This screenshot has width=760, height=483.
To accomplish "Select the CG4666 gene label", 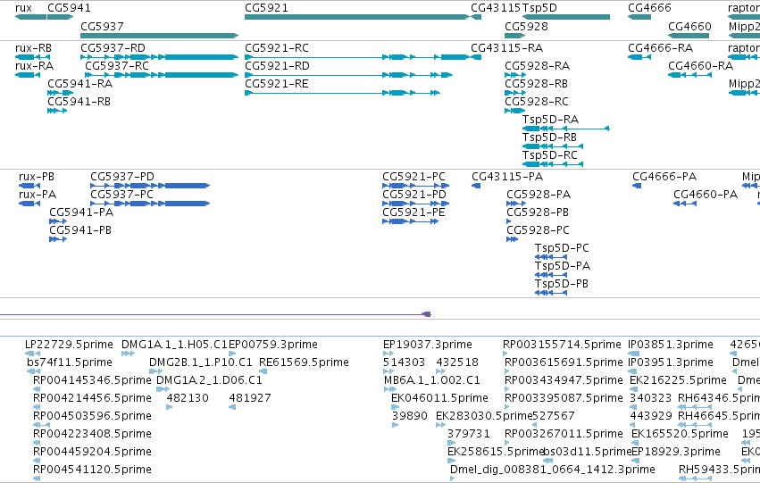I will [x=649, y=8].
